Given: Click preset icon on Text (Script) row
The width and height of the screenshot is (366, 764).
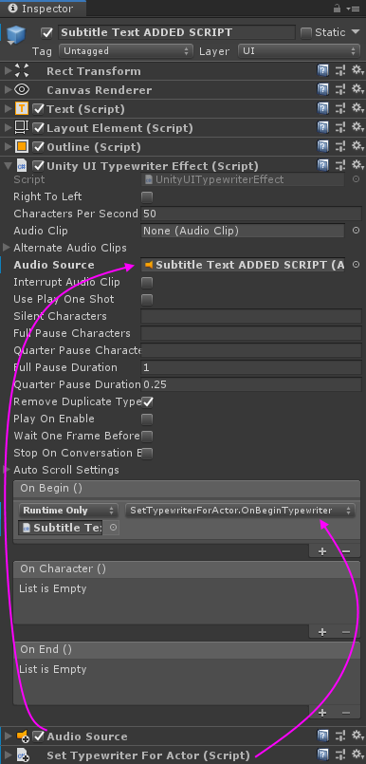Looking at the screenshot, I should (340, 109).
